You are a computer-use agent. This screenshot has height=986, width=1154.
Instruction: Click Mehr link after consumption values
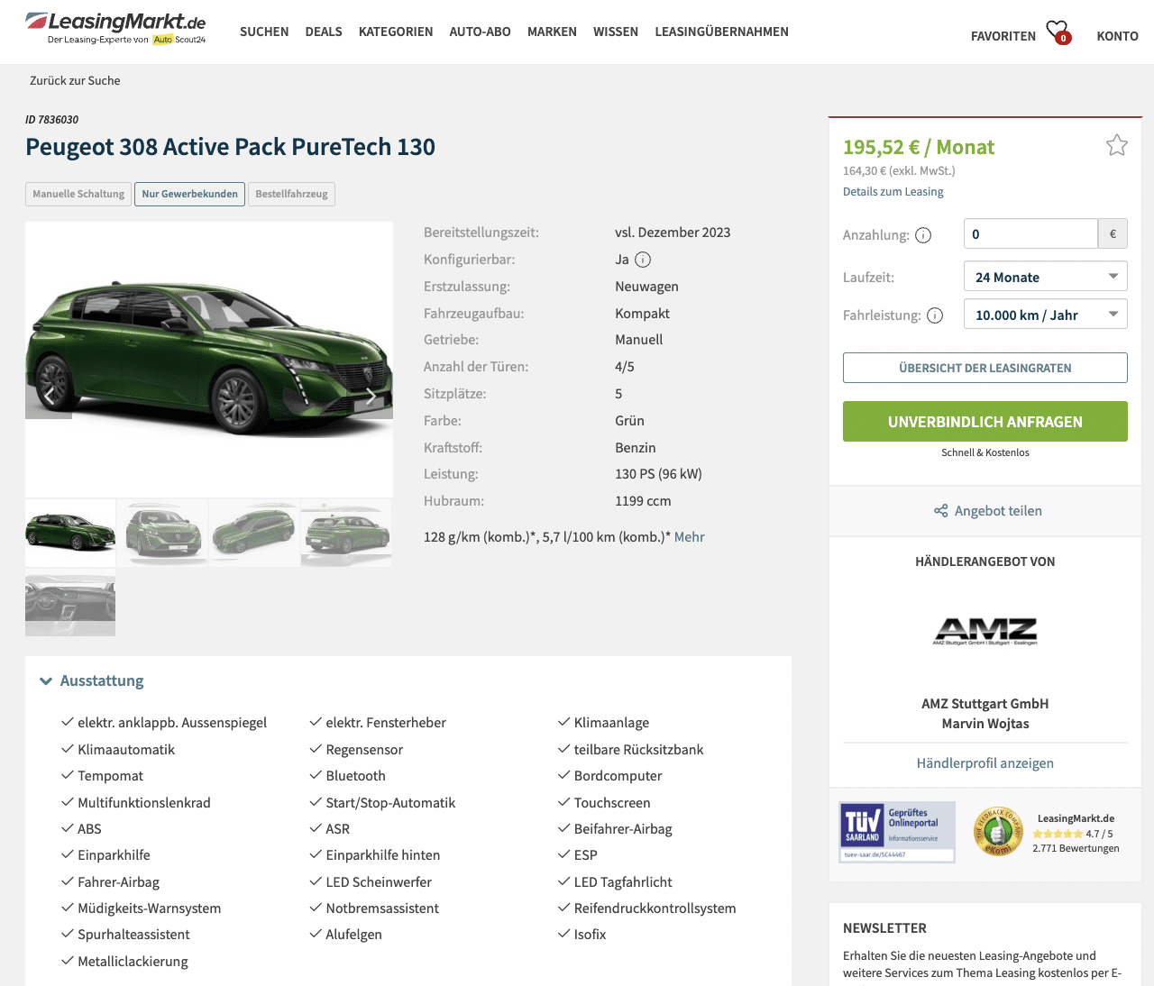(x=689, y=537)
